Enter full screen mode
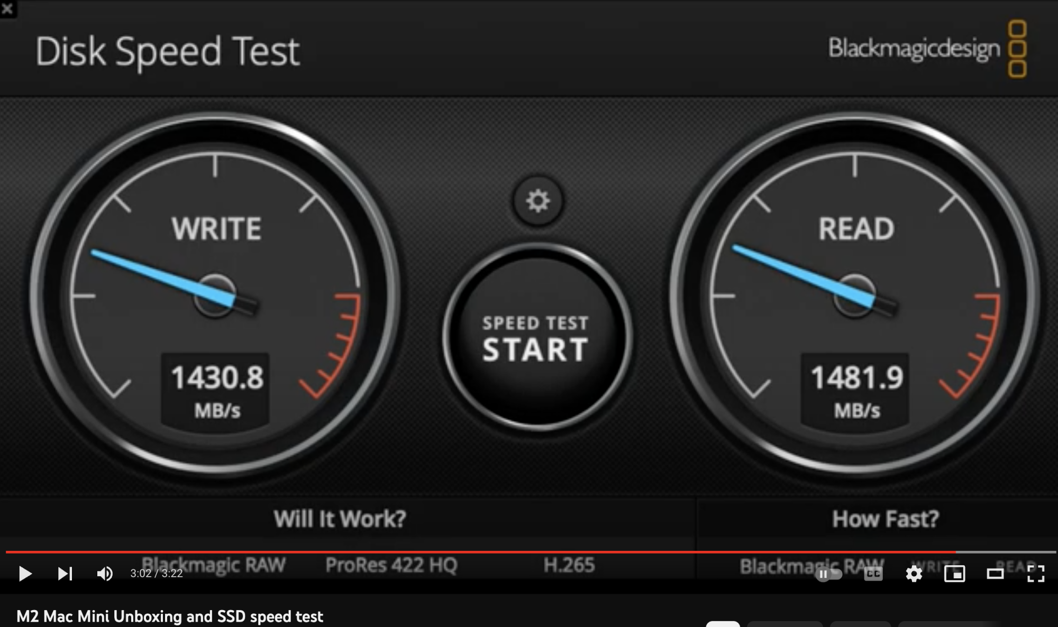Image resolution: width=1058 pixels, height=627 pixels. pos(1035,574)
